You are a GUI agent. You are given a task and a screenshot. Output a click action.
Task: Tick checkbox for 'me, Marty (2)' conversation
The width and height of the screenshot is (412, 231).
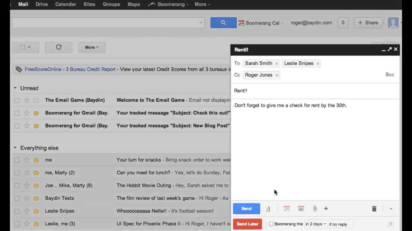pos(17,173)
